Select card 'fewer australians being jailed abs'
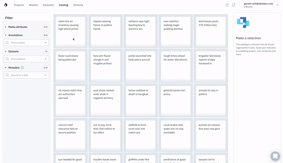Screen dimensions: 283x163 [x=70, y=66]
